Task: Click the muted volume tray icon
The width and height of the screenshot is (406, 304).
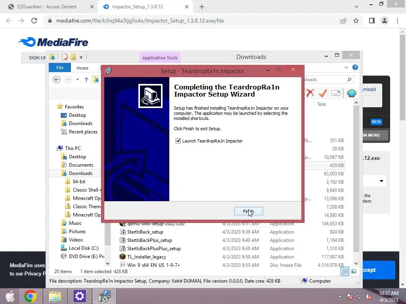Action: (x=369, y=296)
